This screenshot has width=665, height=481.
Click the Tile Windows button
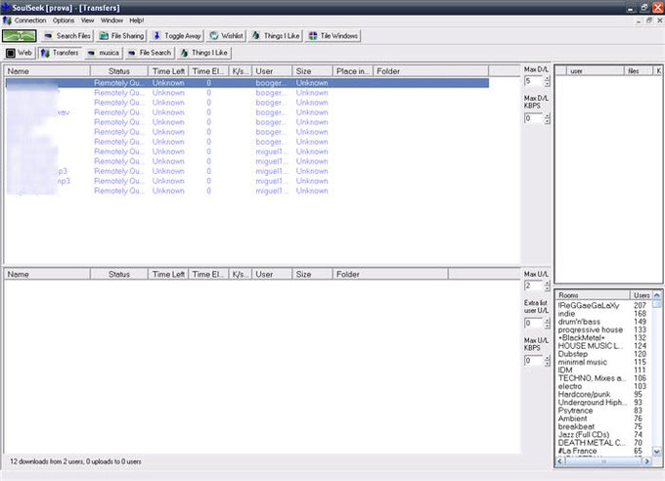(332, 36)
